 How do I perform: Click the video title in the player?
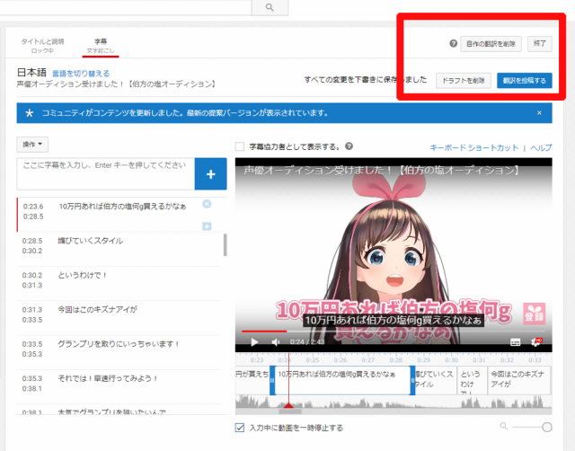[x=381, y=170]
